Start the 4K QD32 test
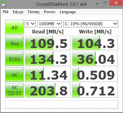This screenshot has height=113, width=123. point(14,90)
